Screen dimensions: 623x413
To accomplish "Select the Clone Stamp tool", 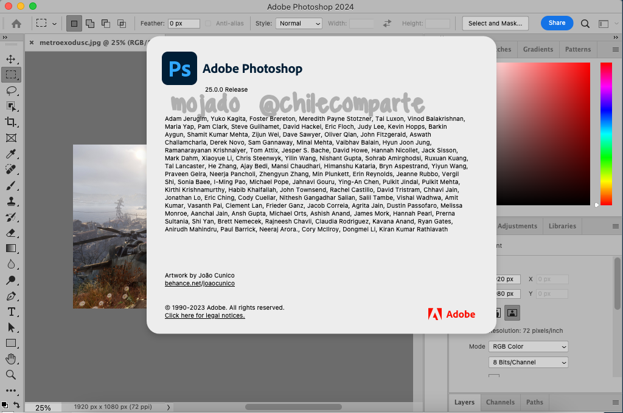I will point(11,202).
